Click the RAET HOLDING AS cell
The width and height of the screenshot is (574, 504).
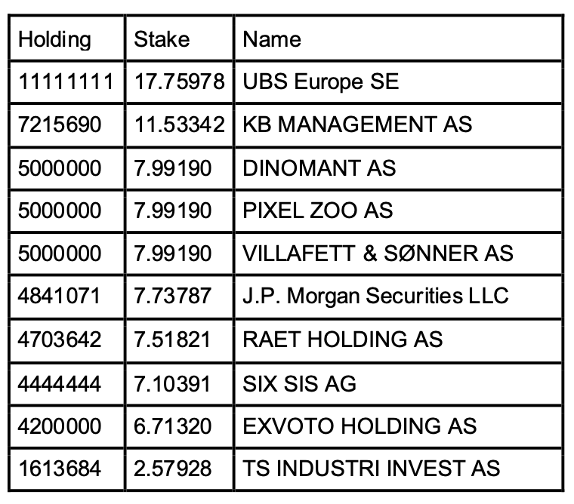click(398, 340)
